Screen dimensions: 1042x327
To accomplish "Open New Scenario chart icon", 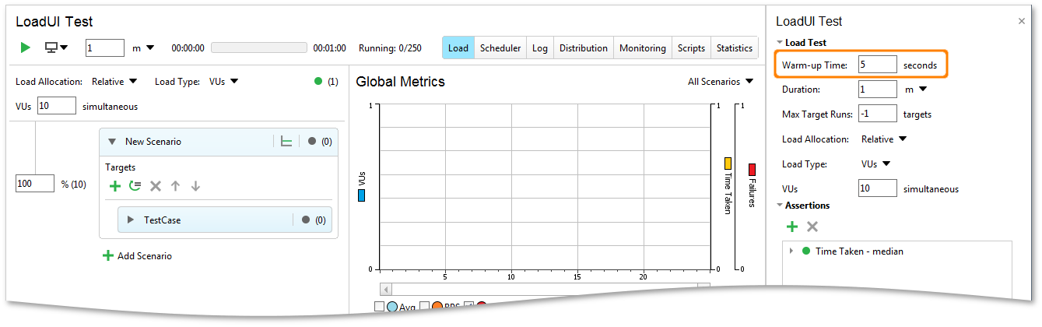I will [x=286, y=142].
